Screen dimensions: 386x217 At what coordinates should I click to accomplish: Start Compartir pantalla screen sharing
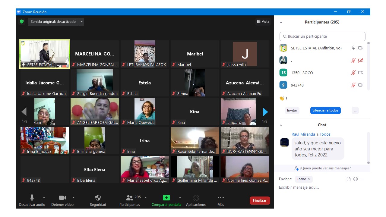coord(166,200)
